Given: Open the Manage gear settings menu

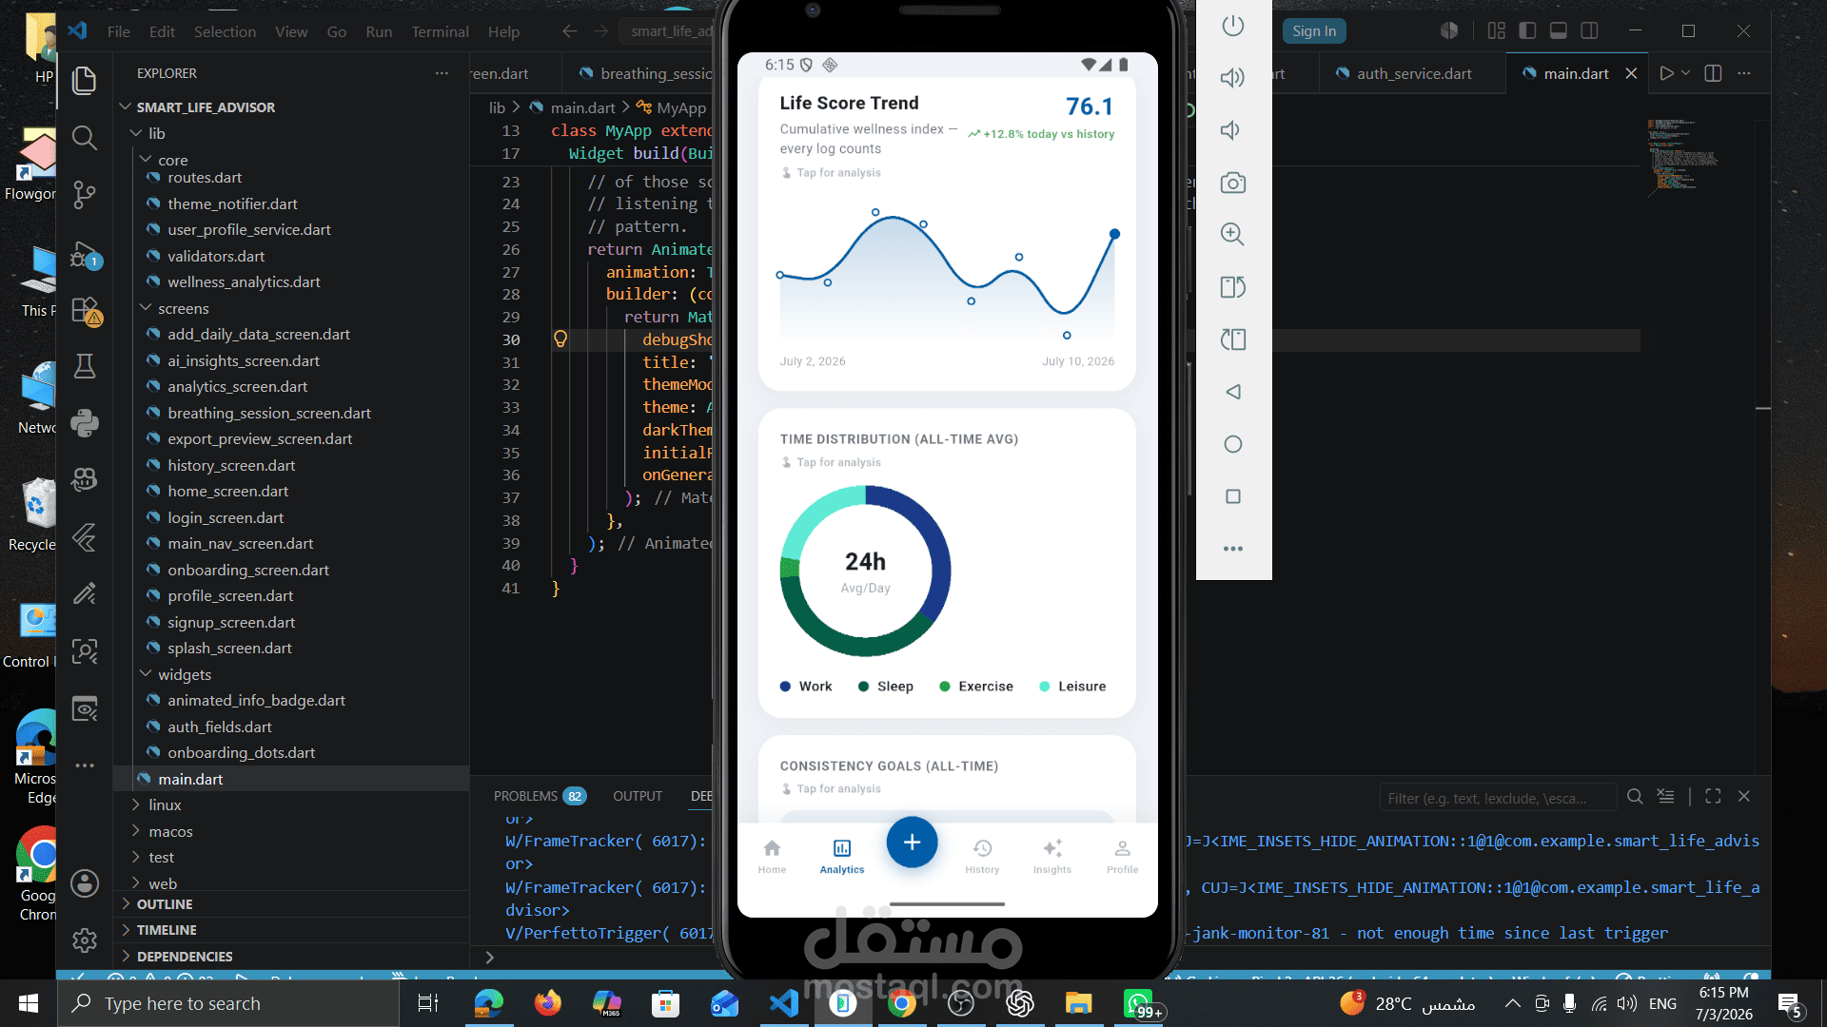Looking at the screenshot, I should tap(85, 940).
